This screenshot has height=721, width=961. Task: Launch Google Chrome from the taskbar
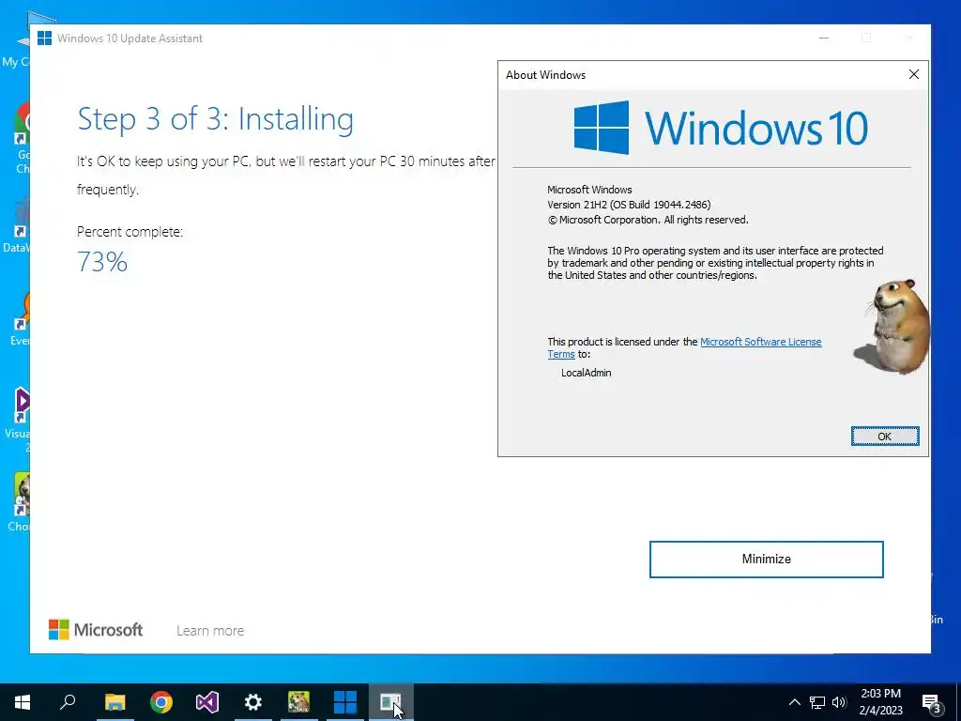(x=161, y=702)
